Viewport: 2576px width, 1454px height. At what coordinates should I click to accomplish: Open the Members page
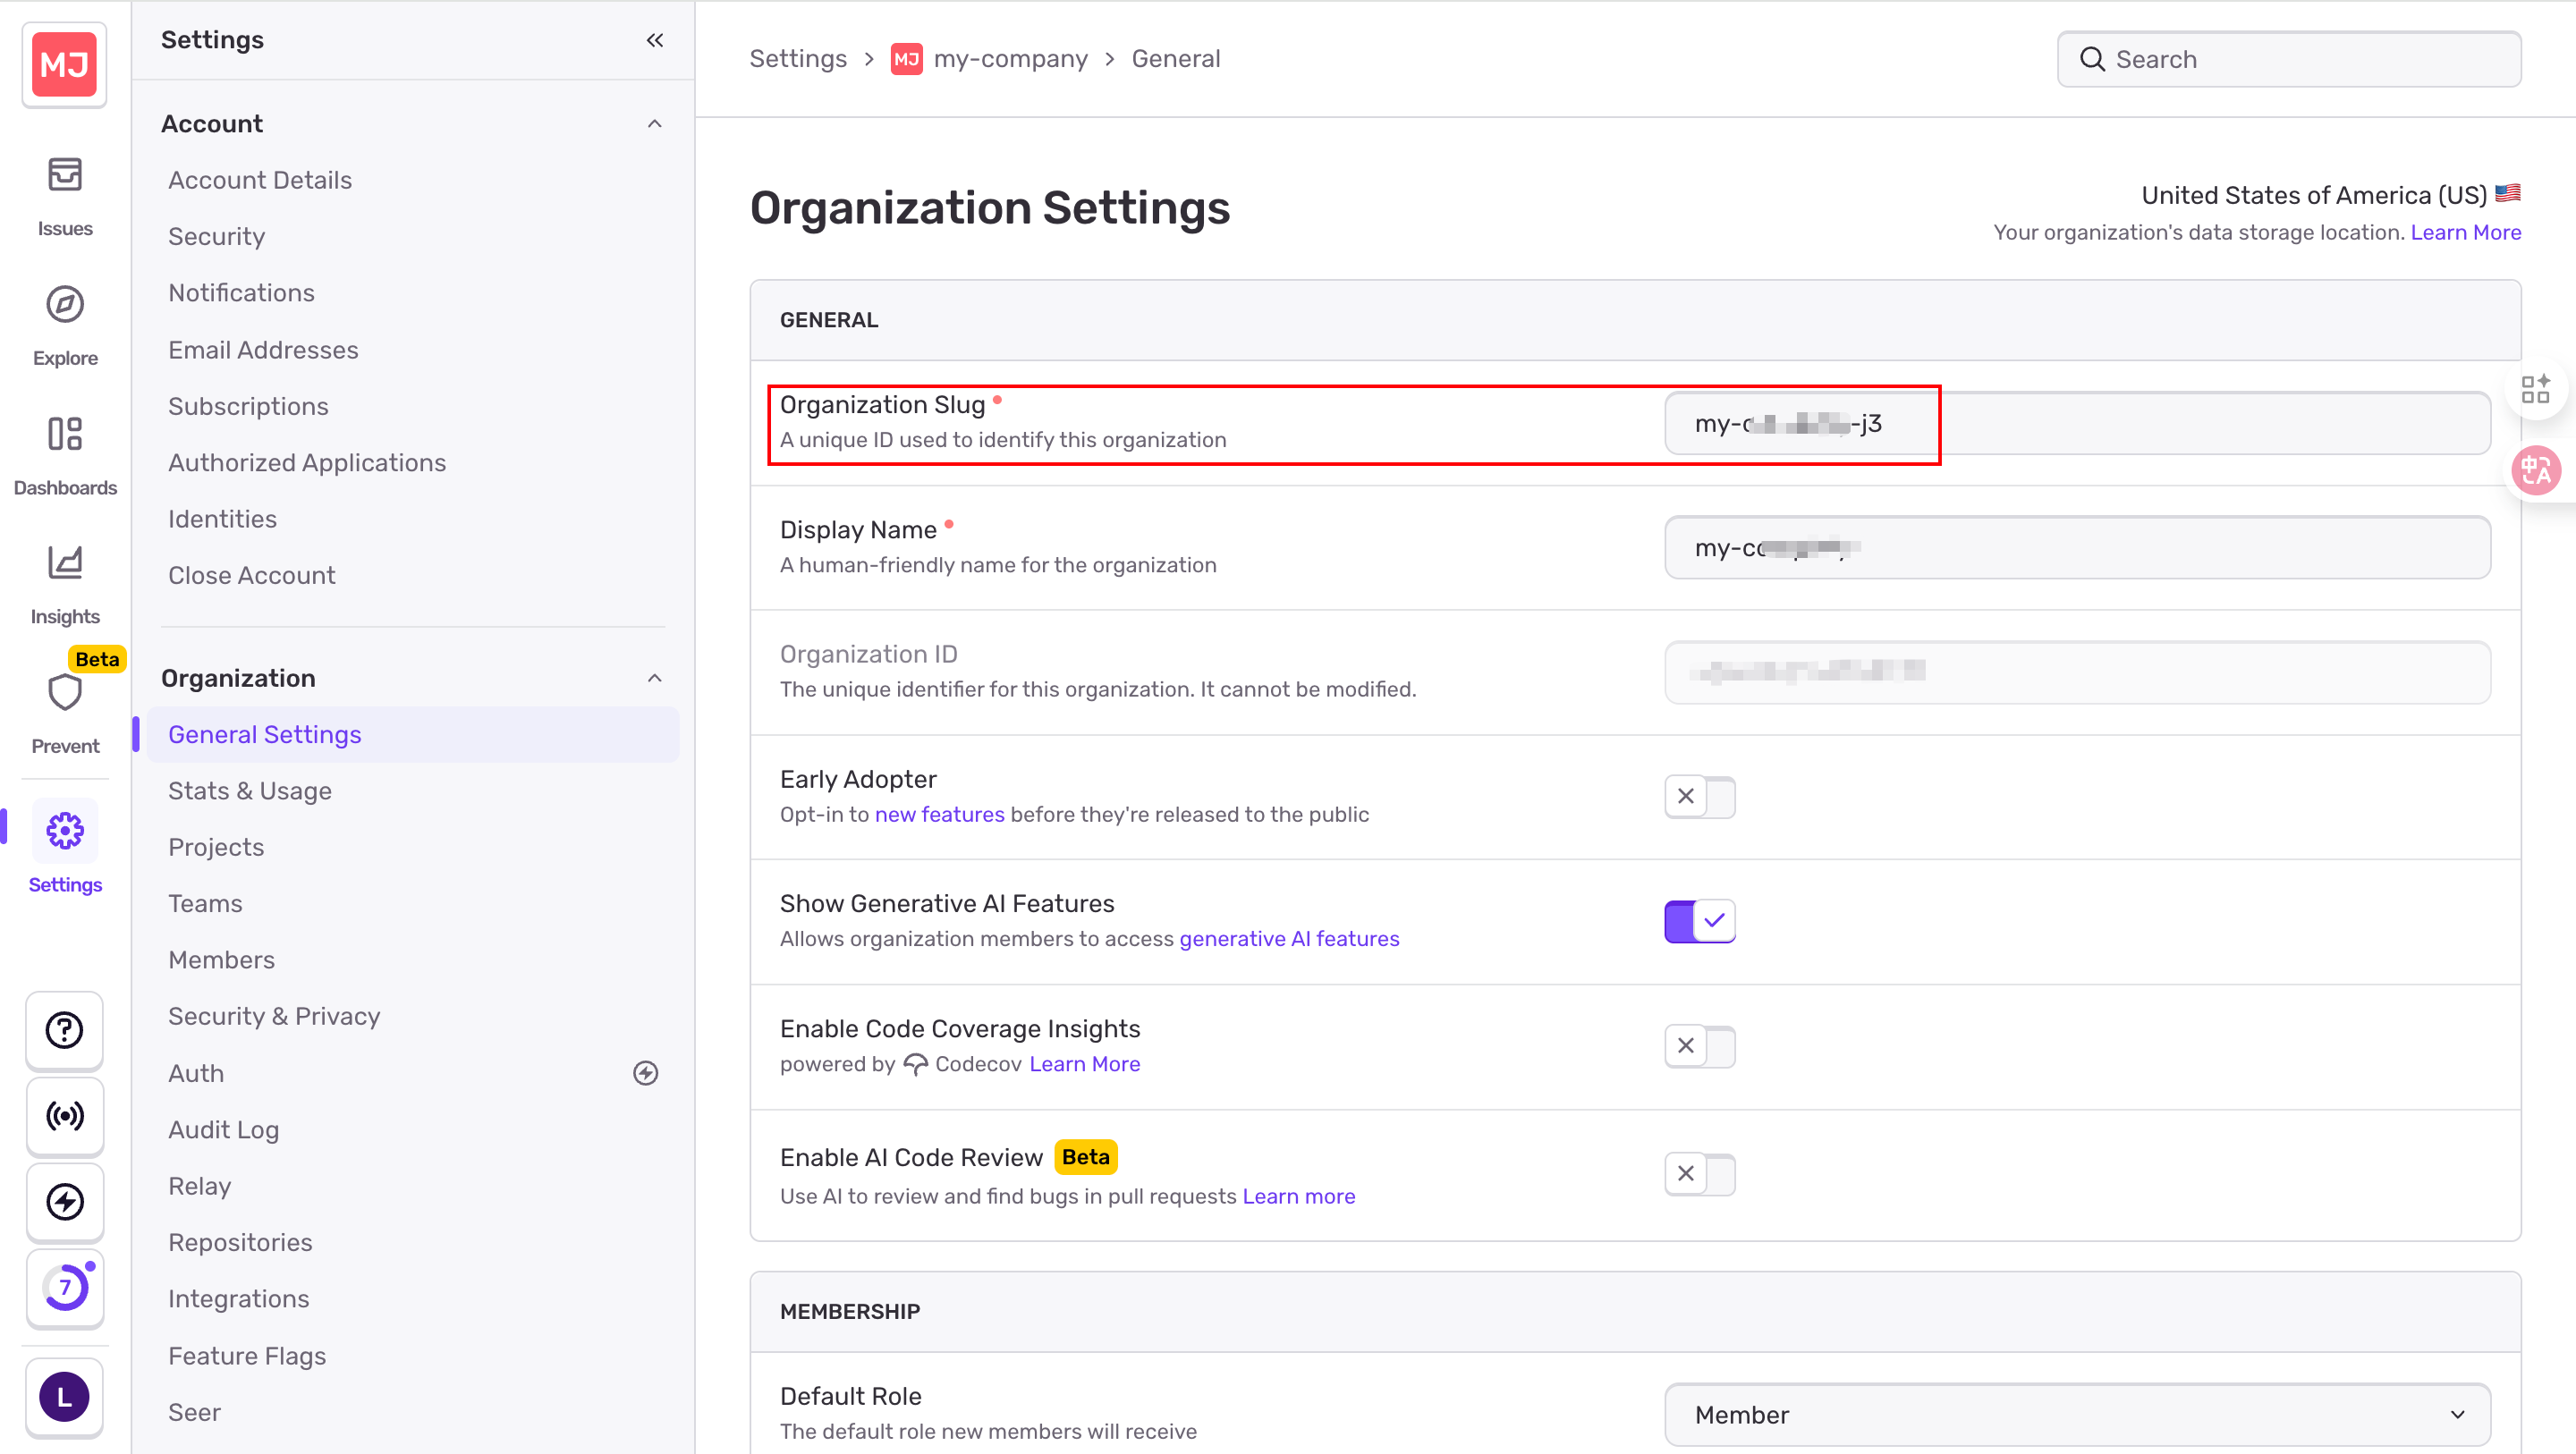pos(221,960)
